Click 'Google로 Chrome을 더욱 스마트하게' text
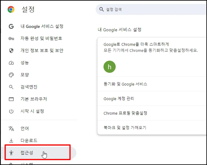The width and height of the screenshot is (207, 165). click(x=136, y=44)
